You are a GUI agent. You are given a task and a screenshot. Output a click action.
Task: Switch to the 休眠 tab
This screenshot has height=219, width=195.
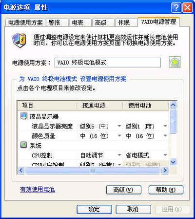(x=124, y=22)
